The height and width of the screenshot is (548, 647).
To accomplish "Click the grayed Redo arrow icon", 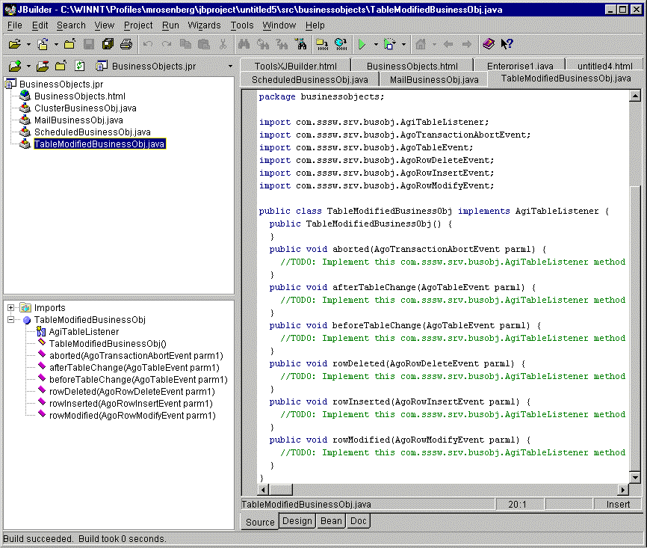I will (167, 44).
